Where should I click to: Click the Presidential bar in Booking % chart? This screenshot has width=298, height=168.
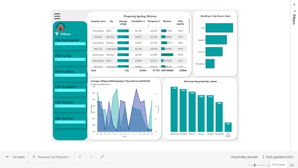[x=210, y=64]
